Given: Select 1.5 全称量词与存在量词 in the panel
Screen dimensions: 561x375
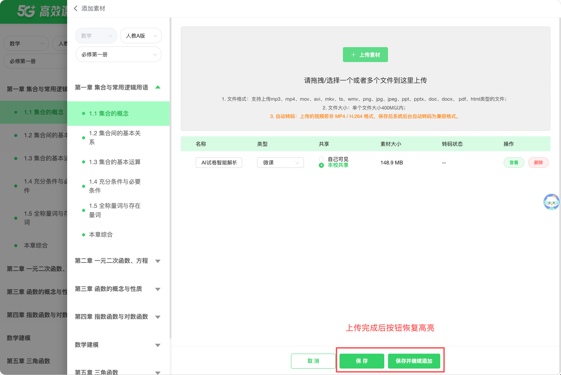Looking at the screenshot, I should point(118,210).
